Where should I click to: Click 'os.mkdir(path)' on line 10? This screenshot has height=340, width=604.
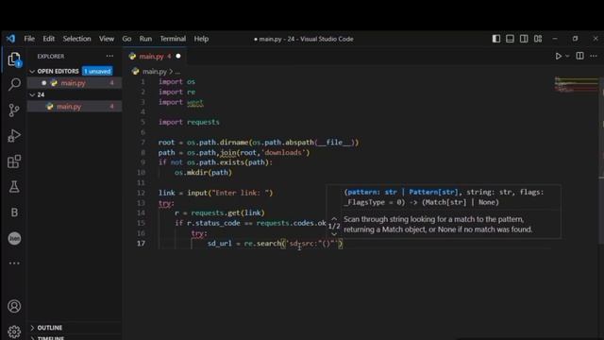coord(204,173)
